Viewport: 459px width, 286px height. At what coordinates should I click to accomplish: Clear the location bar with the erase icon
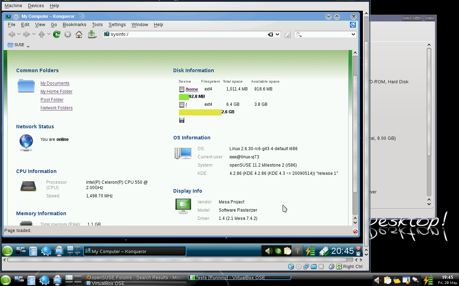click(x=270, y=34)
